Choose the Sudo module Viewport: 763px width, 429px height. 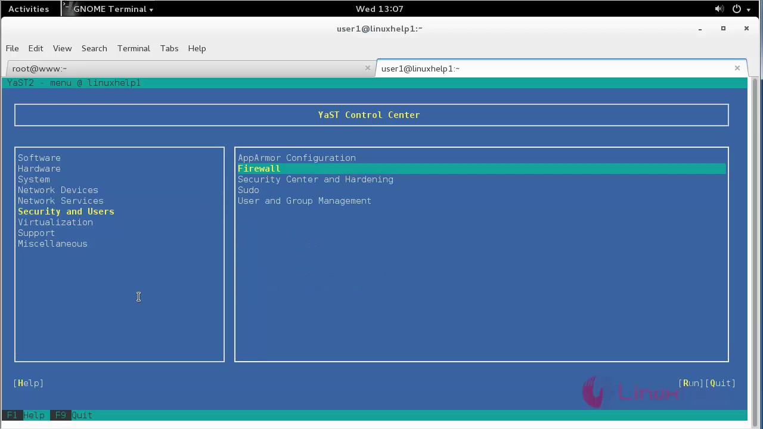(x=249, y=190)
